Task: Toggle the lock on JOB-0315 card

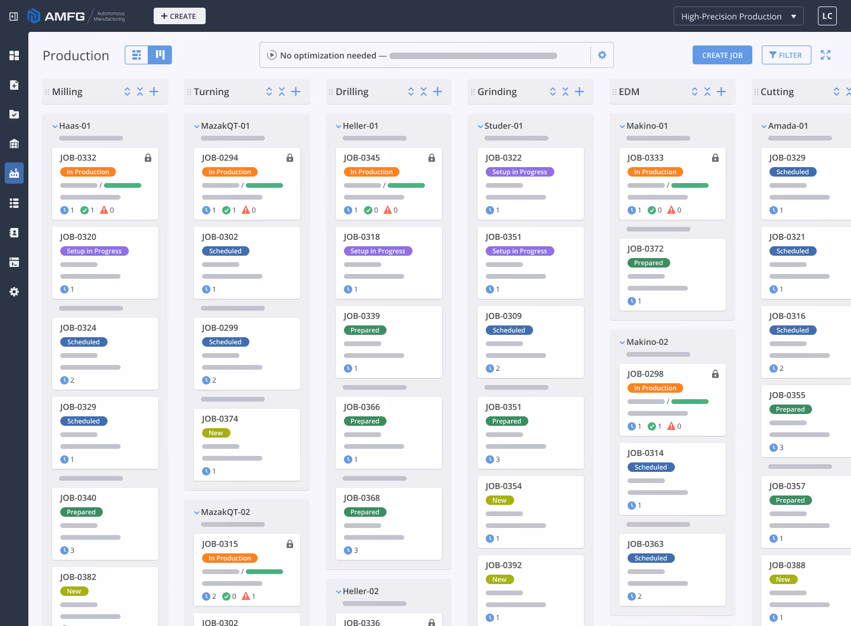Action: click(x=290, y=544)
